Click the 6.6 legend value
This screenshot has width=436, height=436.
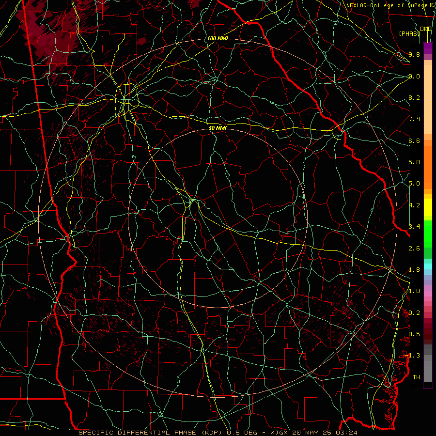point(414,140)
